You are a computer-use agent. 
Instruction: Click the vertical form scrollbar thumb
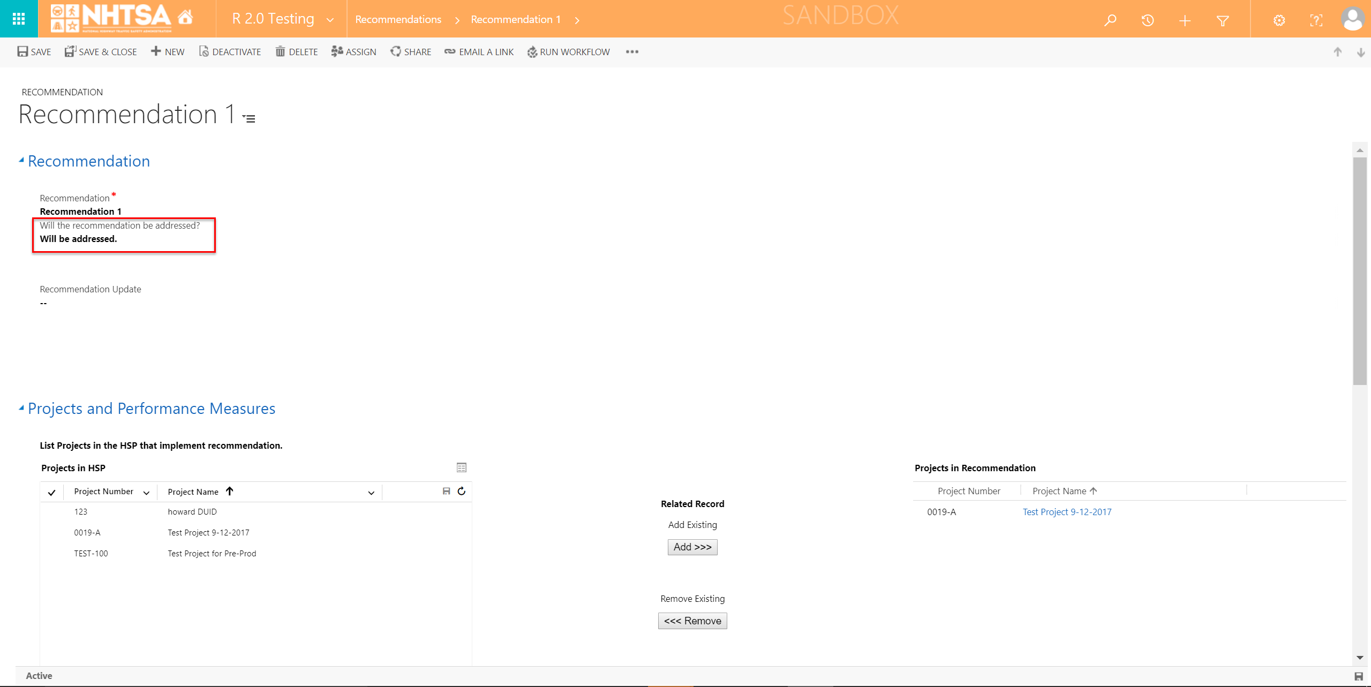point(1359,270)
